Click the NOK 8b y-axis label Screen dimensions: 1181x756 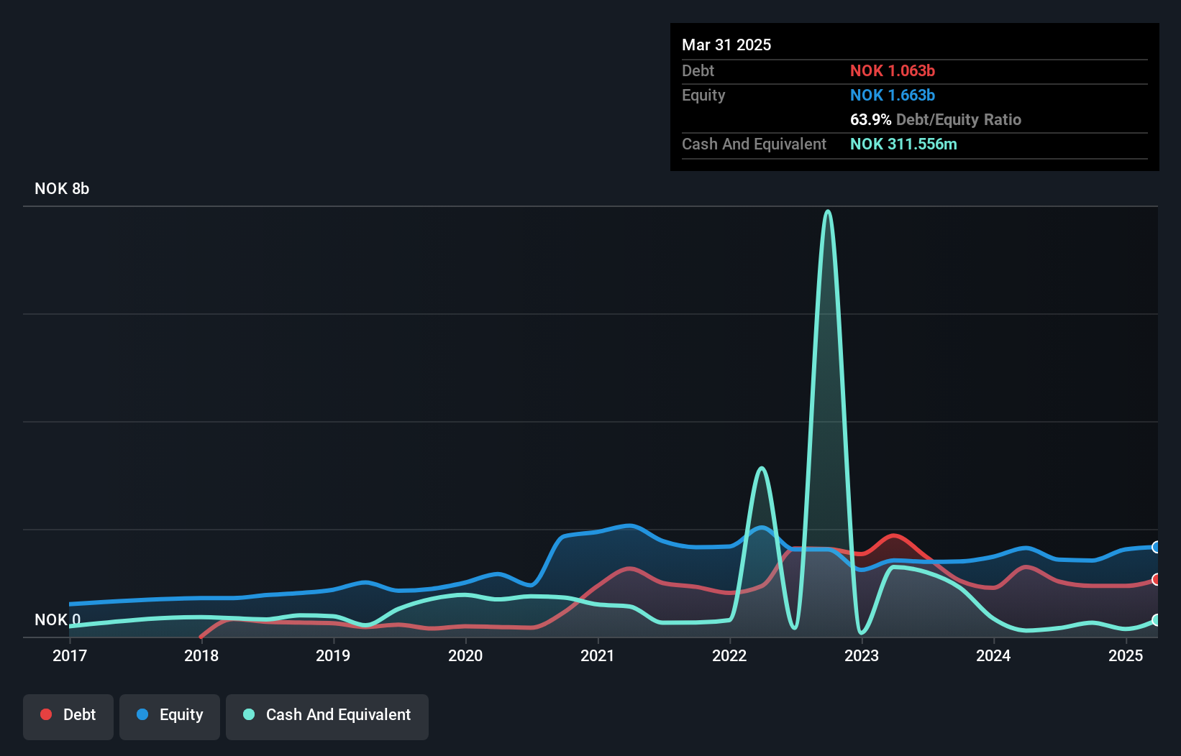click(x=62, y=188)
